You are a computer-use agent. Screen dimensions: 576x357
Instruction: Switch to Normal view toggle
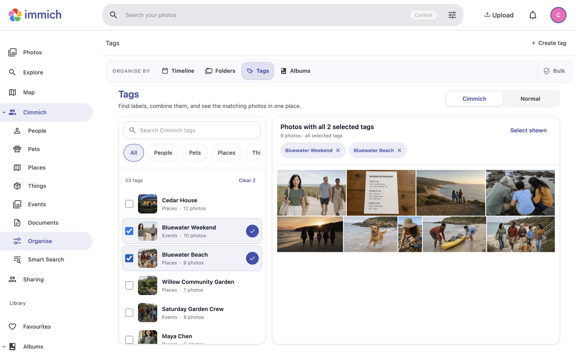point(530,99)
